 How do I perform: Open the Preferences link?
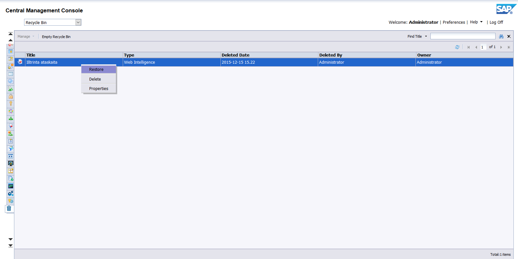tap(454, 22)
